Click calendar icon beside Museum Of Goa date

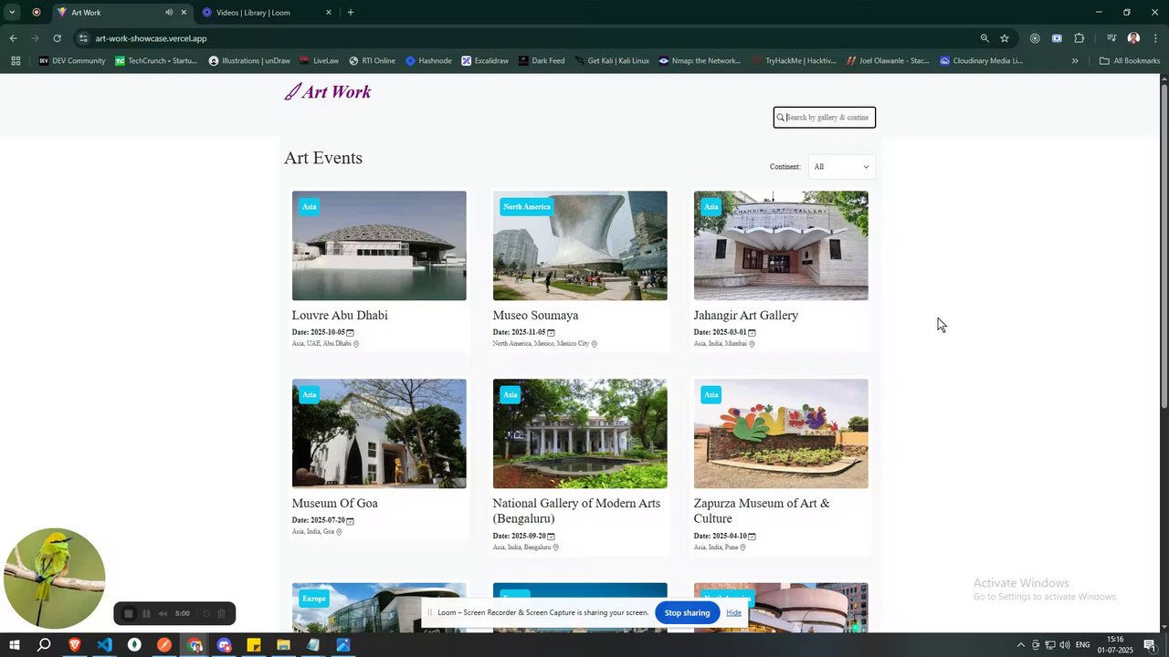point(350,521)
